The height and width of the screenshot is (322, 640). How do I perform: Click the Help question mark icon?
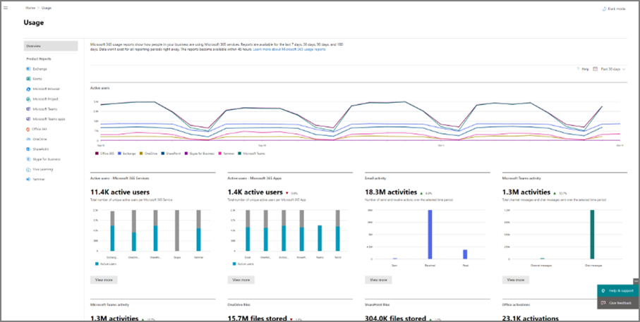pos(578,70)
